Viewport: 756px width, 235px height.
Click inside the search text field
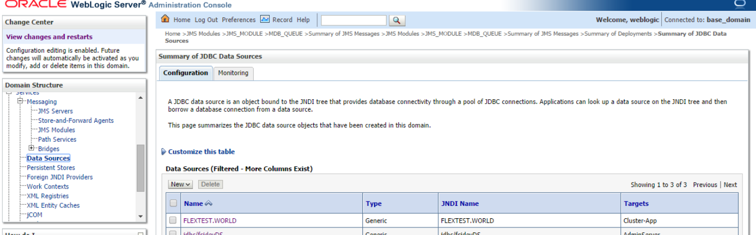[354, 20]
